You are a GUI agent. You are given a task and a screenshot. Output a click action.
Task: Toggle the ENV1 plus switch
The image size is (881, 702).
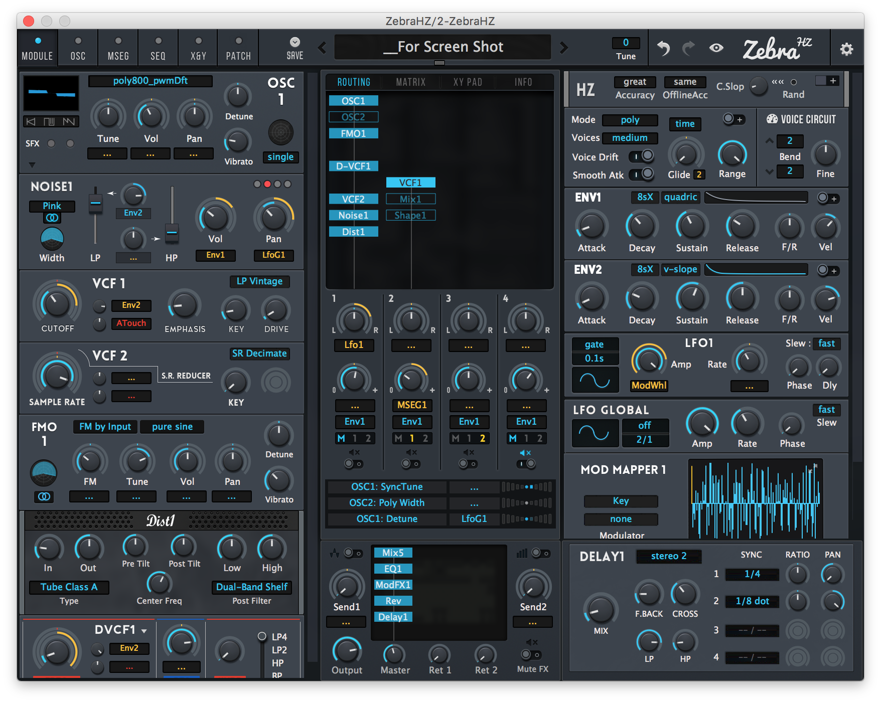(x=828, y=199)
